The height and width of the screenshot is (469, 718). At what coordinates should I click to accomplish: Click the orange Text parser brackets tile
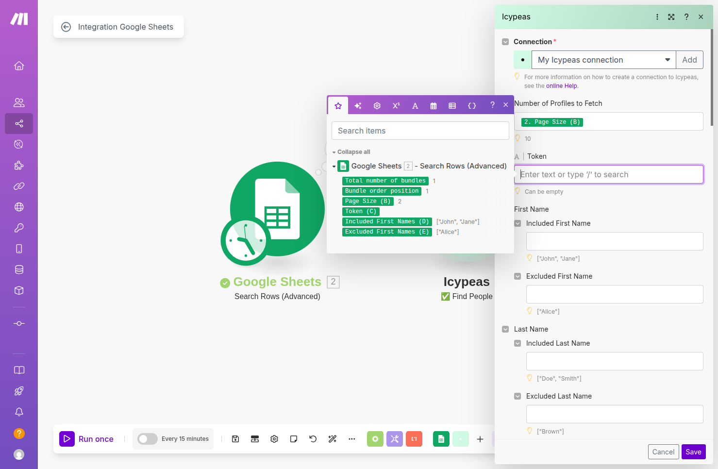[414, 439]
